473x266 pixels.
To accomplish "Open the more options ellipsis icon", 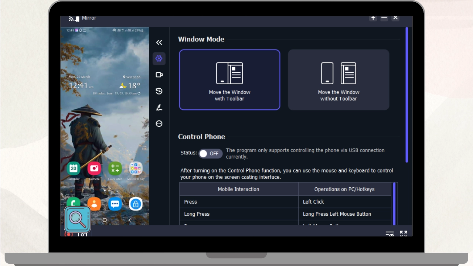I will click(x=159, y=124).
